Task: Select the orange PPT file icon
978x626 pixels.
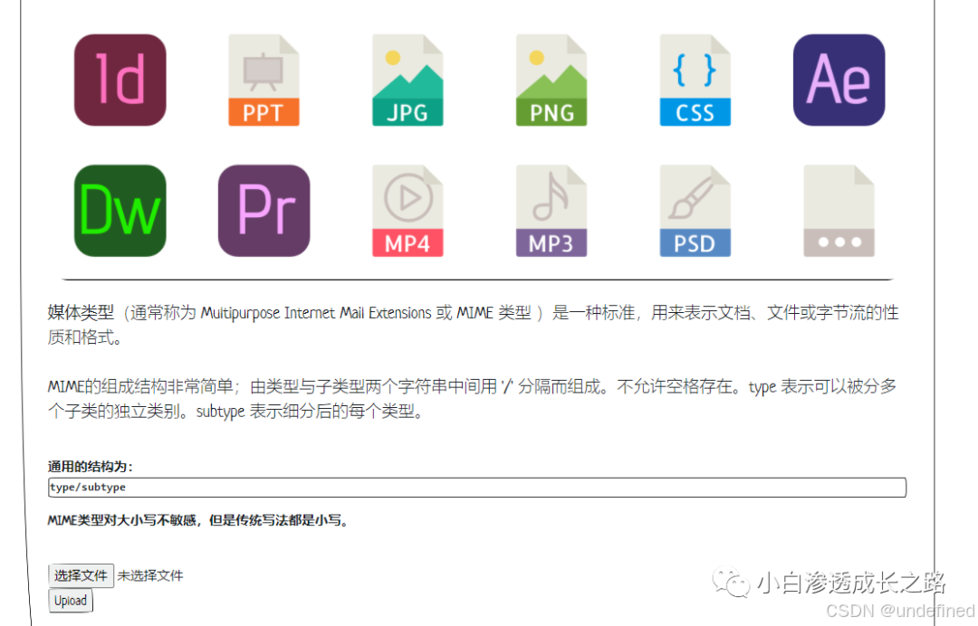Action: (x=264, y=80)
